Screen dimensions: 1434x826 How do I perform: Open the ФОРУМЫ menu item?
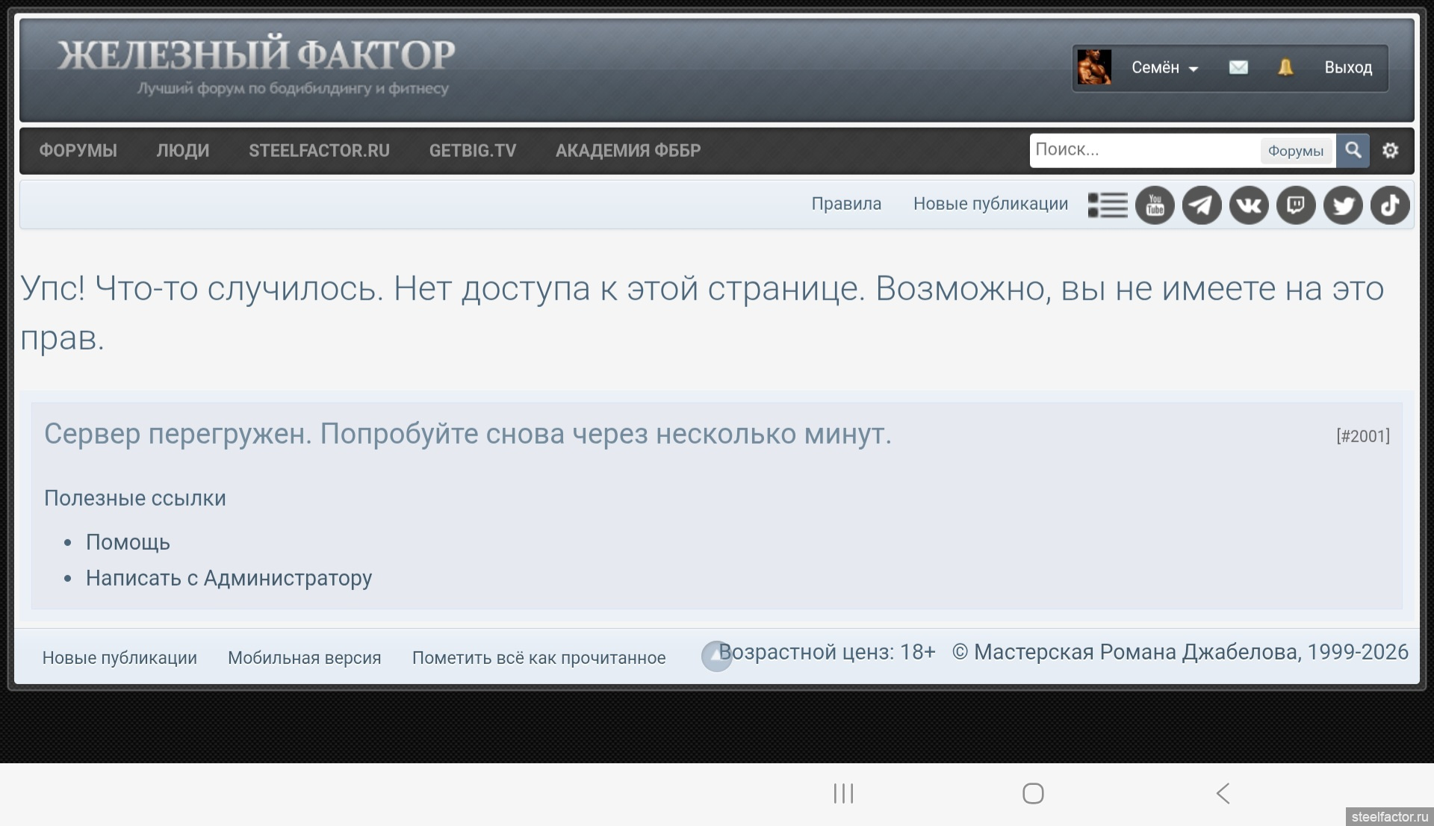78,151
